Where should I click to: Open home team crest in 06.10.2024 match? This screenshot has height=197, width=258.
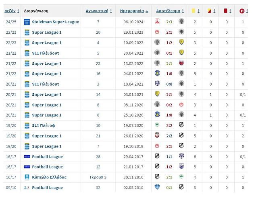[157, 21]
